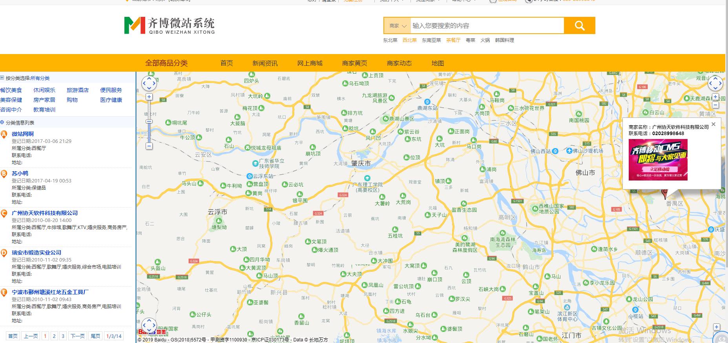Go to the 商家黄页 navigation tab
Image resolution: width=728 pixels, height=343 pixels.
pos(354,63)
